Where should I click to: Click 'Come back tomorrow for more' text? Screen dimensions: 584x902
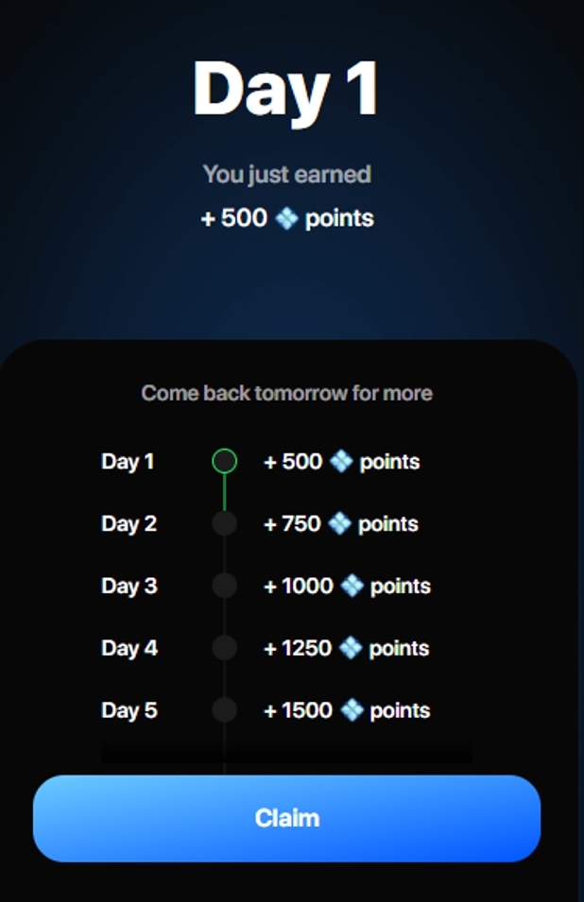click(286, 394)
